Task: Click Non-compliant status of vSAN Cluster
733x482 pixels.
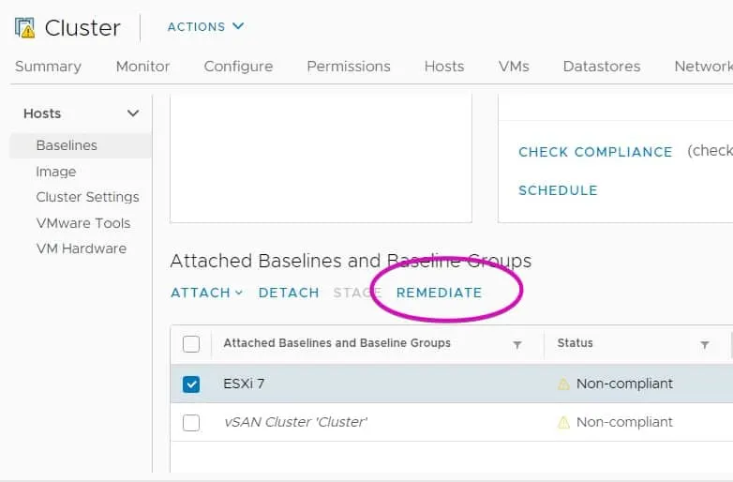Action: click(x=624, y=422)
